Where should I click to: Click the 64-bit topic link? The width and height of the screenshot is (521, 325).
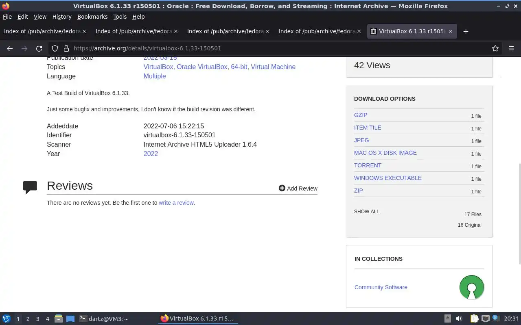click(239, 67)
